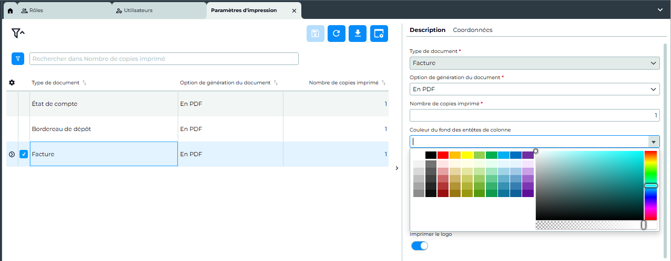Close the color picker dropdown arrow
The height and width of the screenshot is (261, 671).
pyautogui.click(x=654, y=142)
